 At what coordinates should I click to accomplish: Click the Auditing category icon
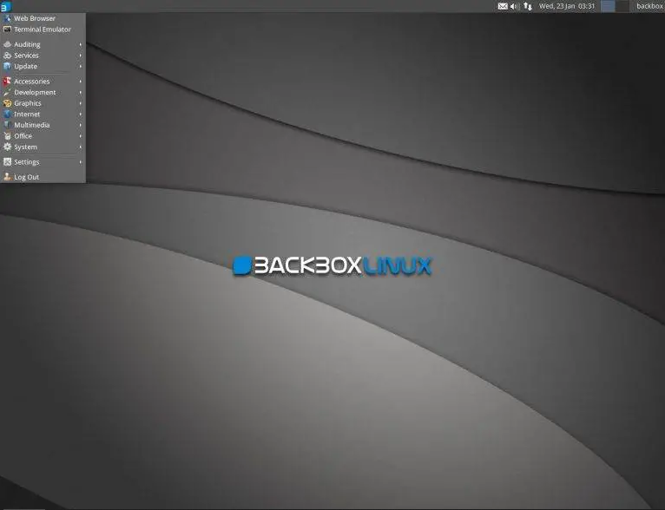[7, 44]
